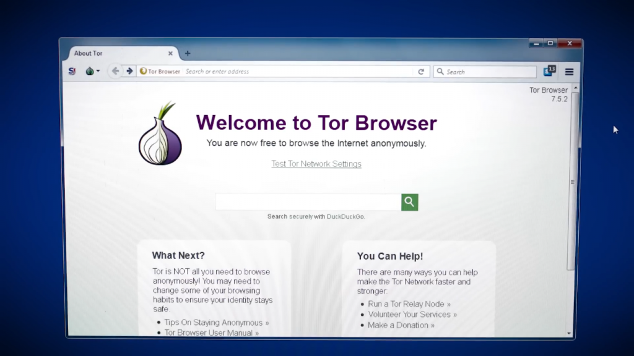Open Test Tor Network Settings link
This screenshot has width=634, height=356.
pos(316,164)
